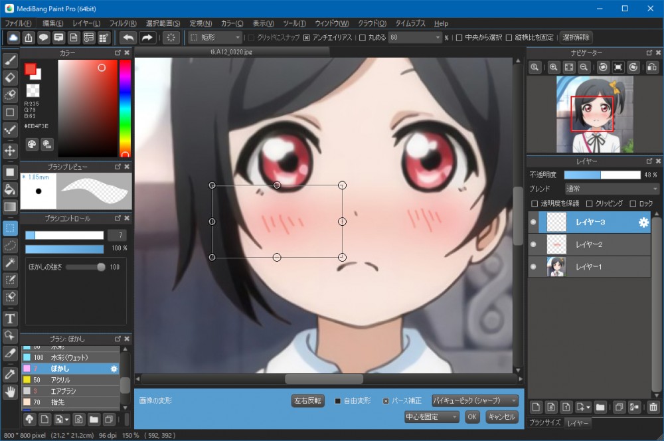
Task: Click the layer 不透明度 opacity slider
Action: tap(602, 175)
